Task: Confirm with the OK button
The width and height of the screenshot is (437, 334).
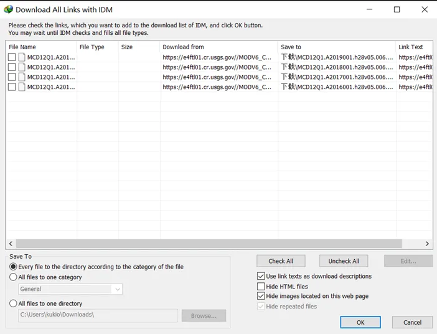Action: 360,322
